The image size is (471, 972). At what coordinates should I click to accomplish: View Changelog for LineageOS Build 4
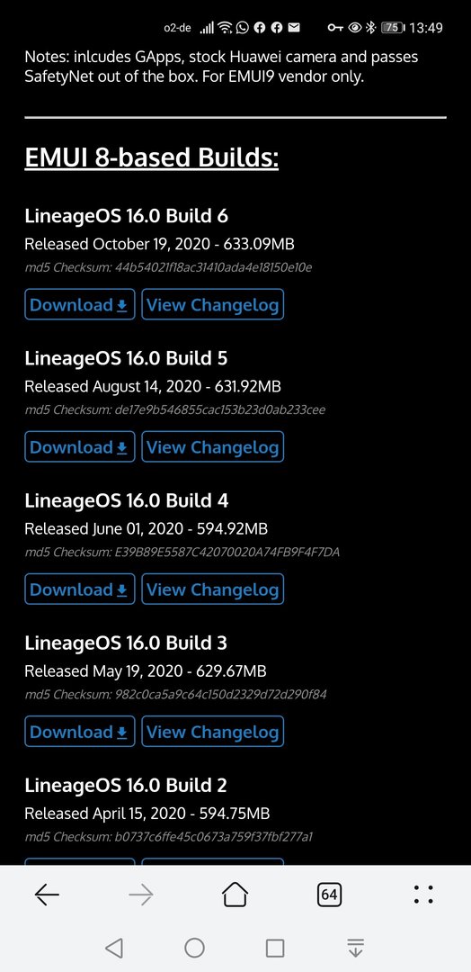[213, 589]
